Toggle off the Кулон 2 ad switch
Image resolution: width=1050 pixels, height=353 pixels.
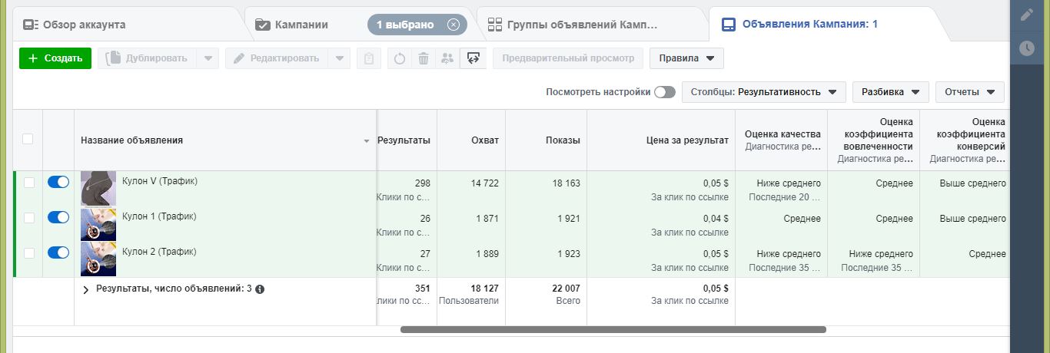click(x=58, y=252)
